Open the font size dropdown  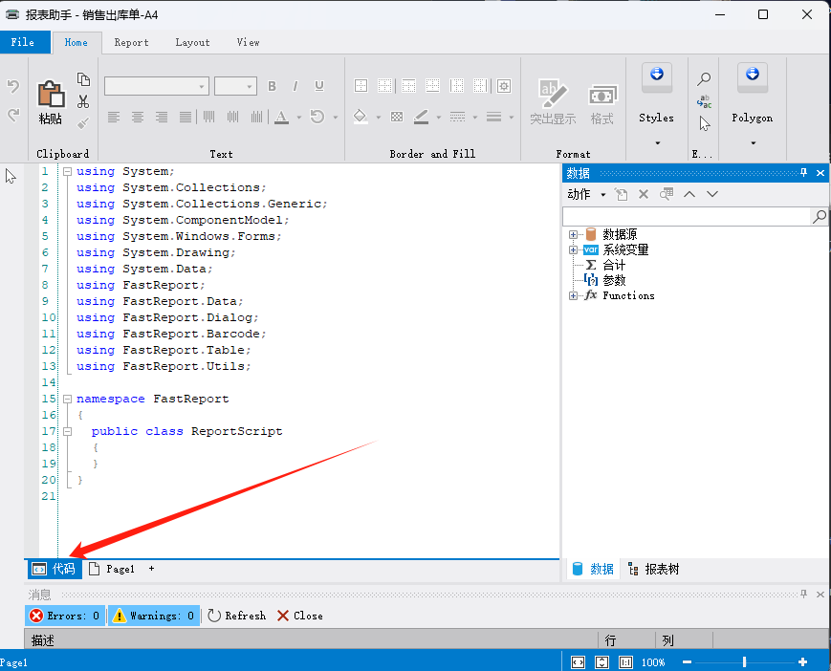point(249,86)
